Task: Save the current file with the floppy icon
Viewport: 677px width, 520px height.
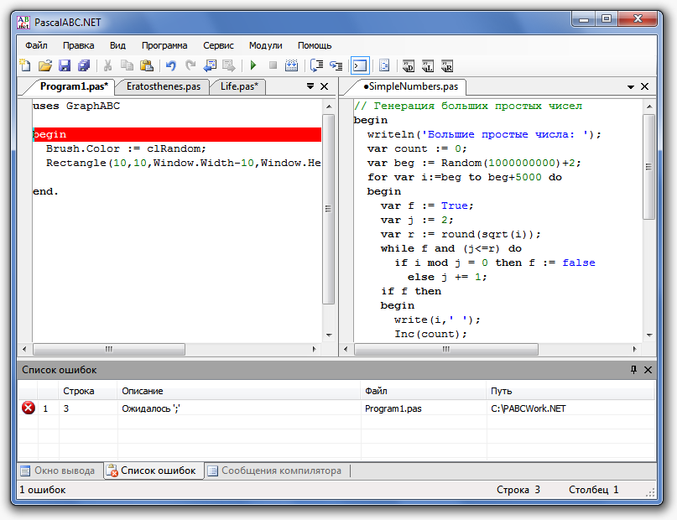Action: [65, 65]
